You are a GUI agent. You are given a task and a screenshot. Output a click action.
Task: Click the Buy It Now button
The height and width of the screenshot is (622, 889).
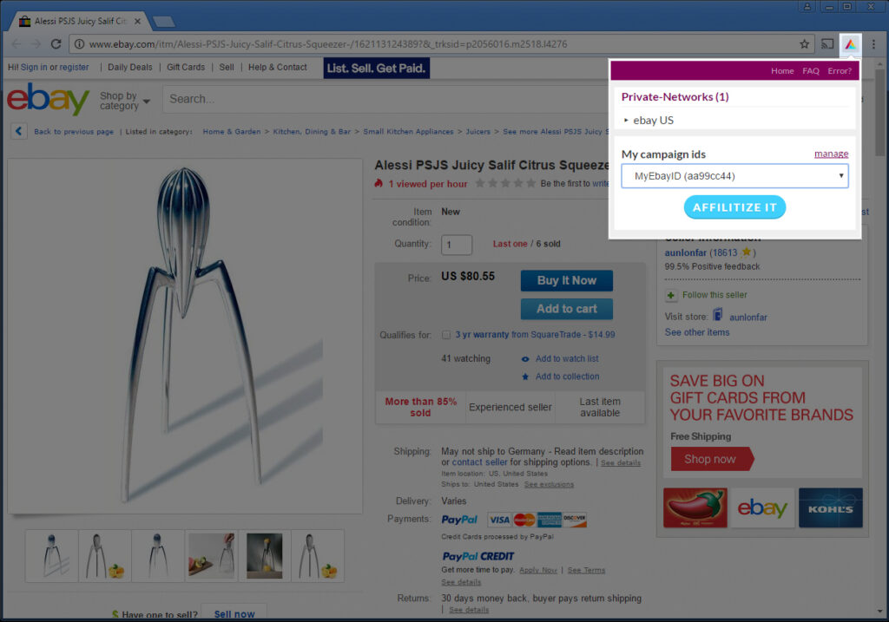point(566,280)
